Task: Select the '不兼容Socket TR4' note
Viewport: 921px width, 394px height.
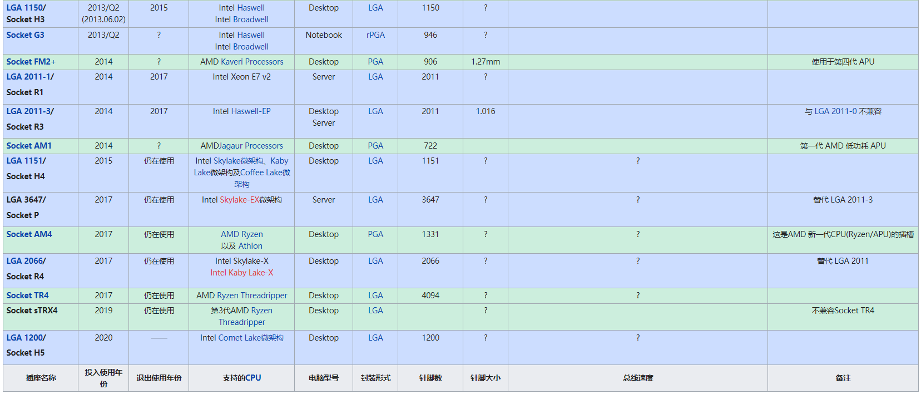Action: pos(843,311)
